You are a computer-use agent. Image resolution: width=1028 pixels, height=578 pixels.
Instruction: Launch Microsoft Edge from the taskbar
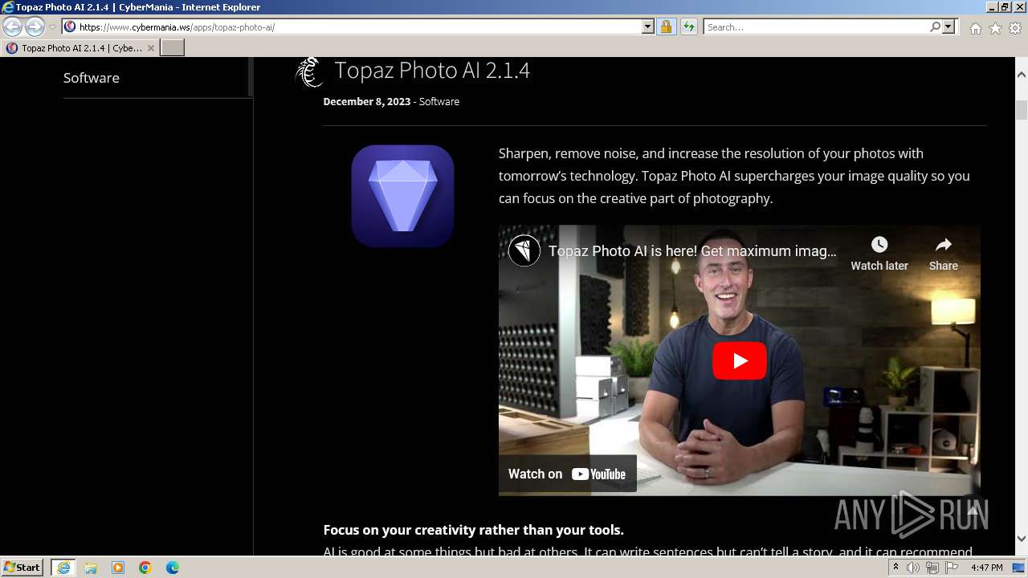pos(173,568)
